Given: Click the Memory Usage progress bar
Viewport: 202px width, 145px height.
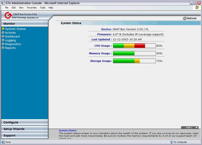Looking at the screenshot, I should pyautogui.click(x=134, y=53).
